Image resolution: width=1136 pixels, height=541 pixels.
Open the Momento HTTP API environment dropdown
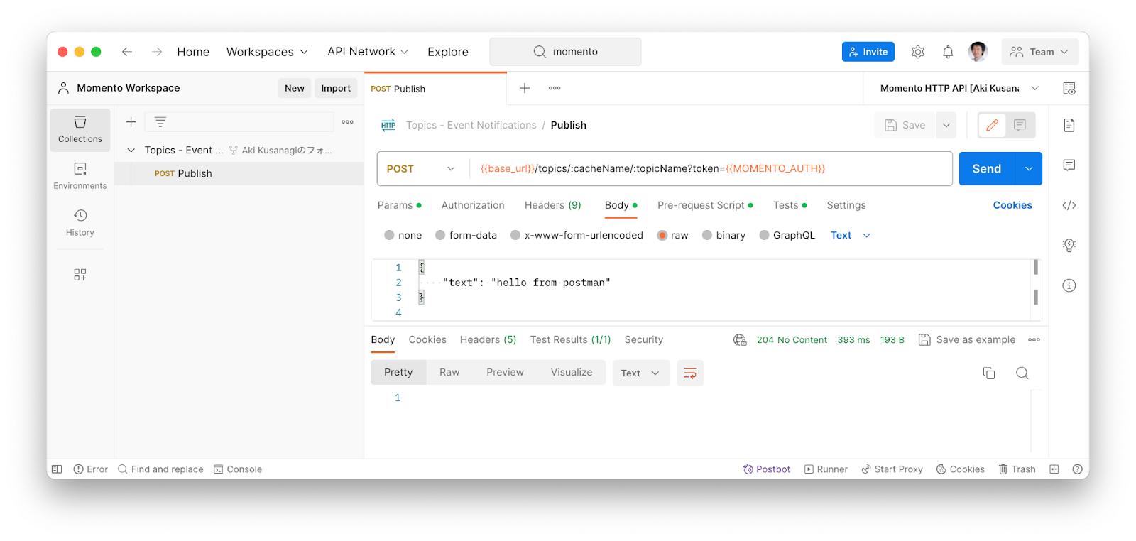[959, 89]
